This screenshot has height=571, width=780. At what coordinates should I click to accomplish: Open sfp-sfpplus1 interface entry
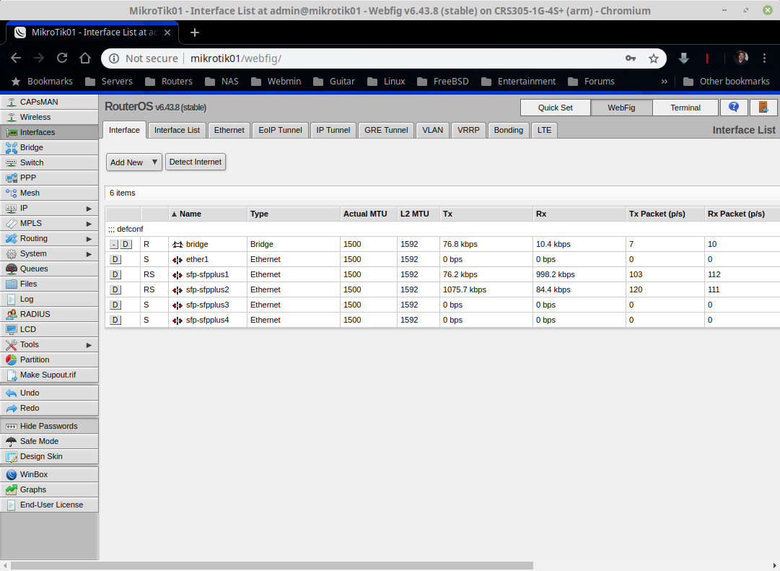click(207, 275)
